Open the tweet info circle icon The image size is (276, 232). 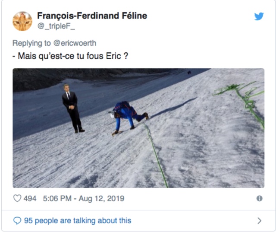pyautogui.click(x=259, y=198)
